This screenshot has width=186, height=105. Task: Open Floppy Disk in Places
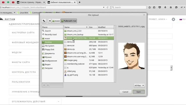(x=52, y=50)
